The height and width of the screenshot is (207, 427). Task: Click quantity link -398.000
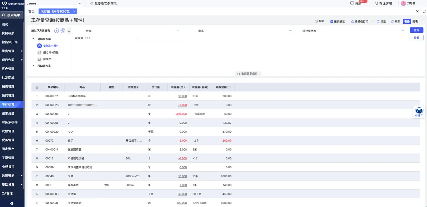point(180,114)
